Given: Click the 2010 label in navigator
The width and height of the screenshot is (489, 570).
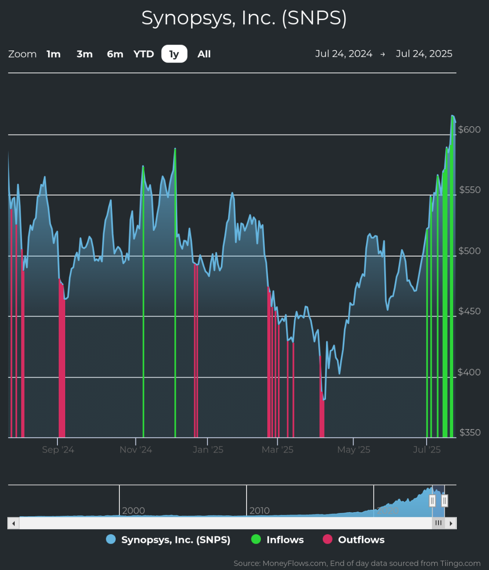Looking at the screenshot, I should click(259, 510).
